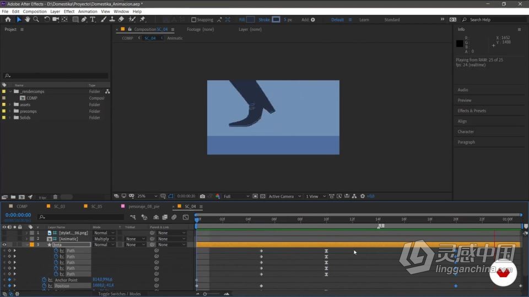Open the Layer menu
The image size is (529, 297).
[55, 12]
